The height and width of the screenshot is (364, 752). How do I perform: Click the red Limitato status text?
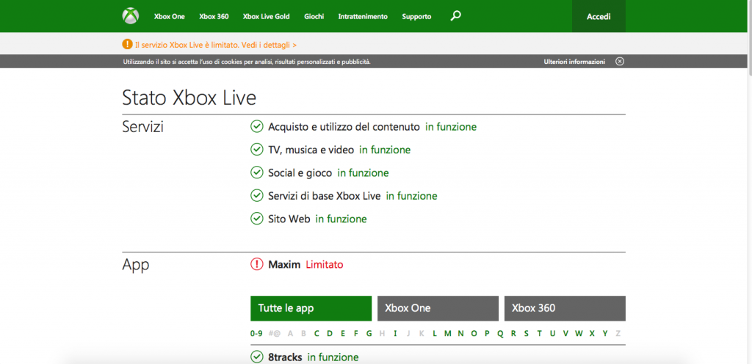pos(324,264)
